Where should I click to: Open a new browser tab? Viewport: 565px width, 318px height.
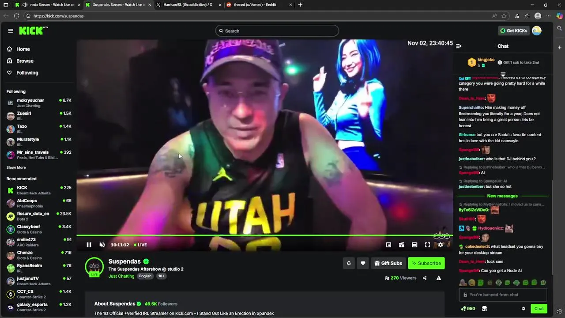[x=300, y=5]
